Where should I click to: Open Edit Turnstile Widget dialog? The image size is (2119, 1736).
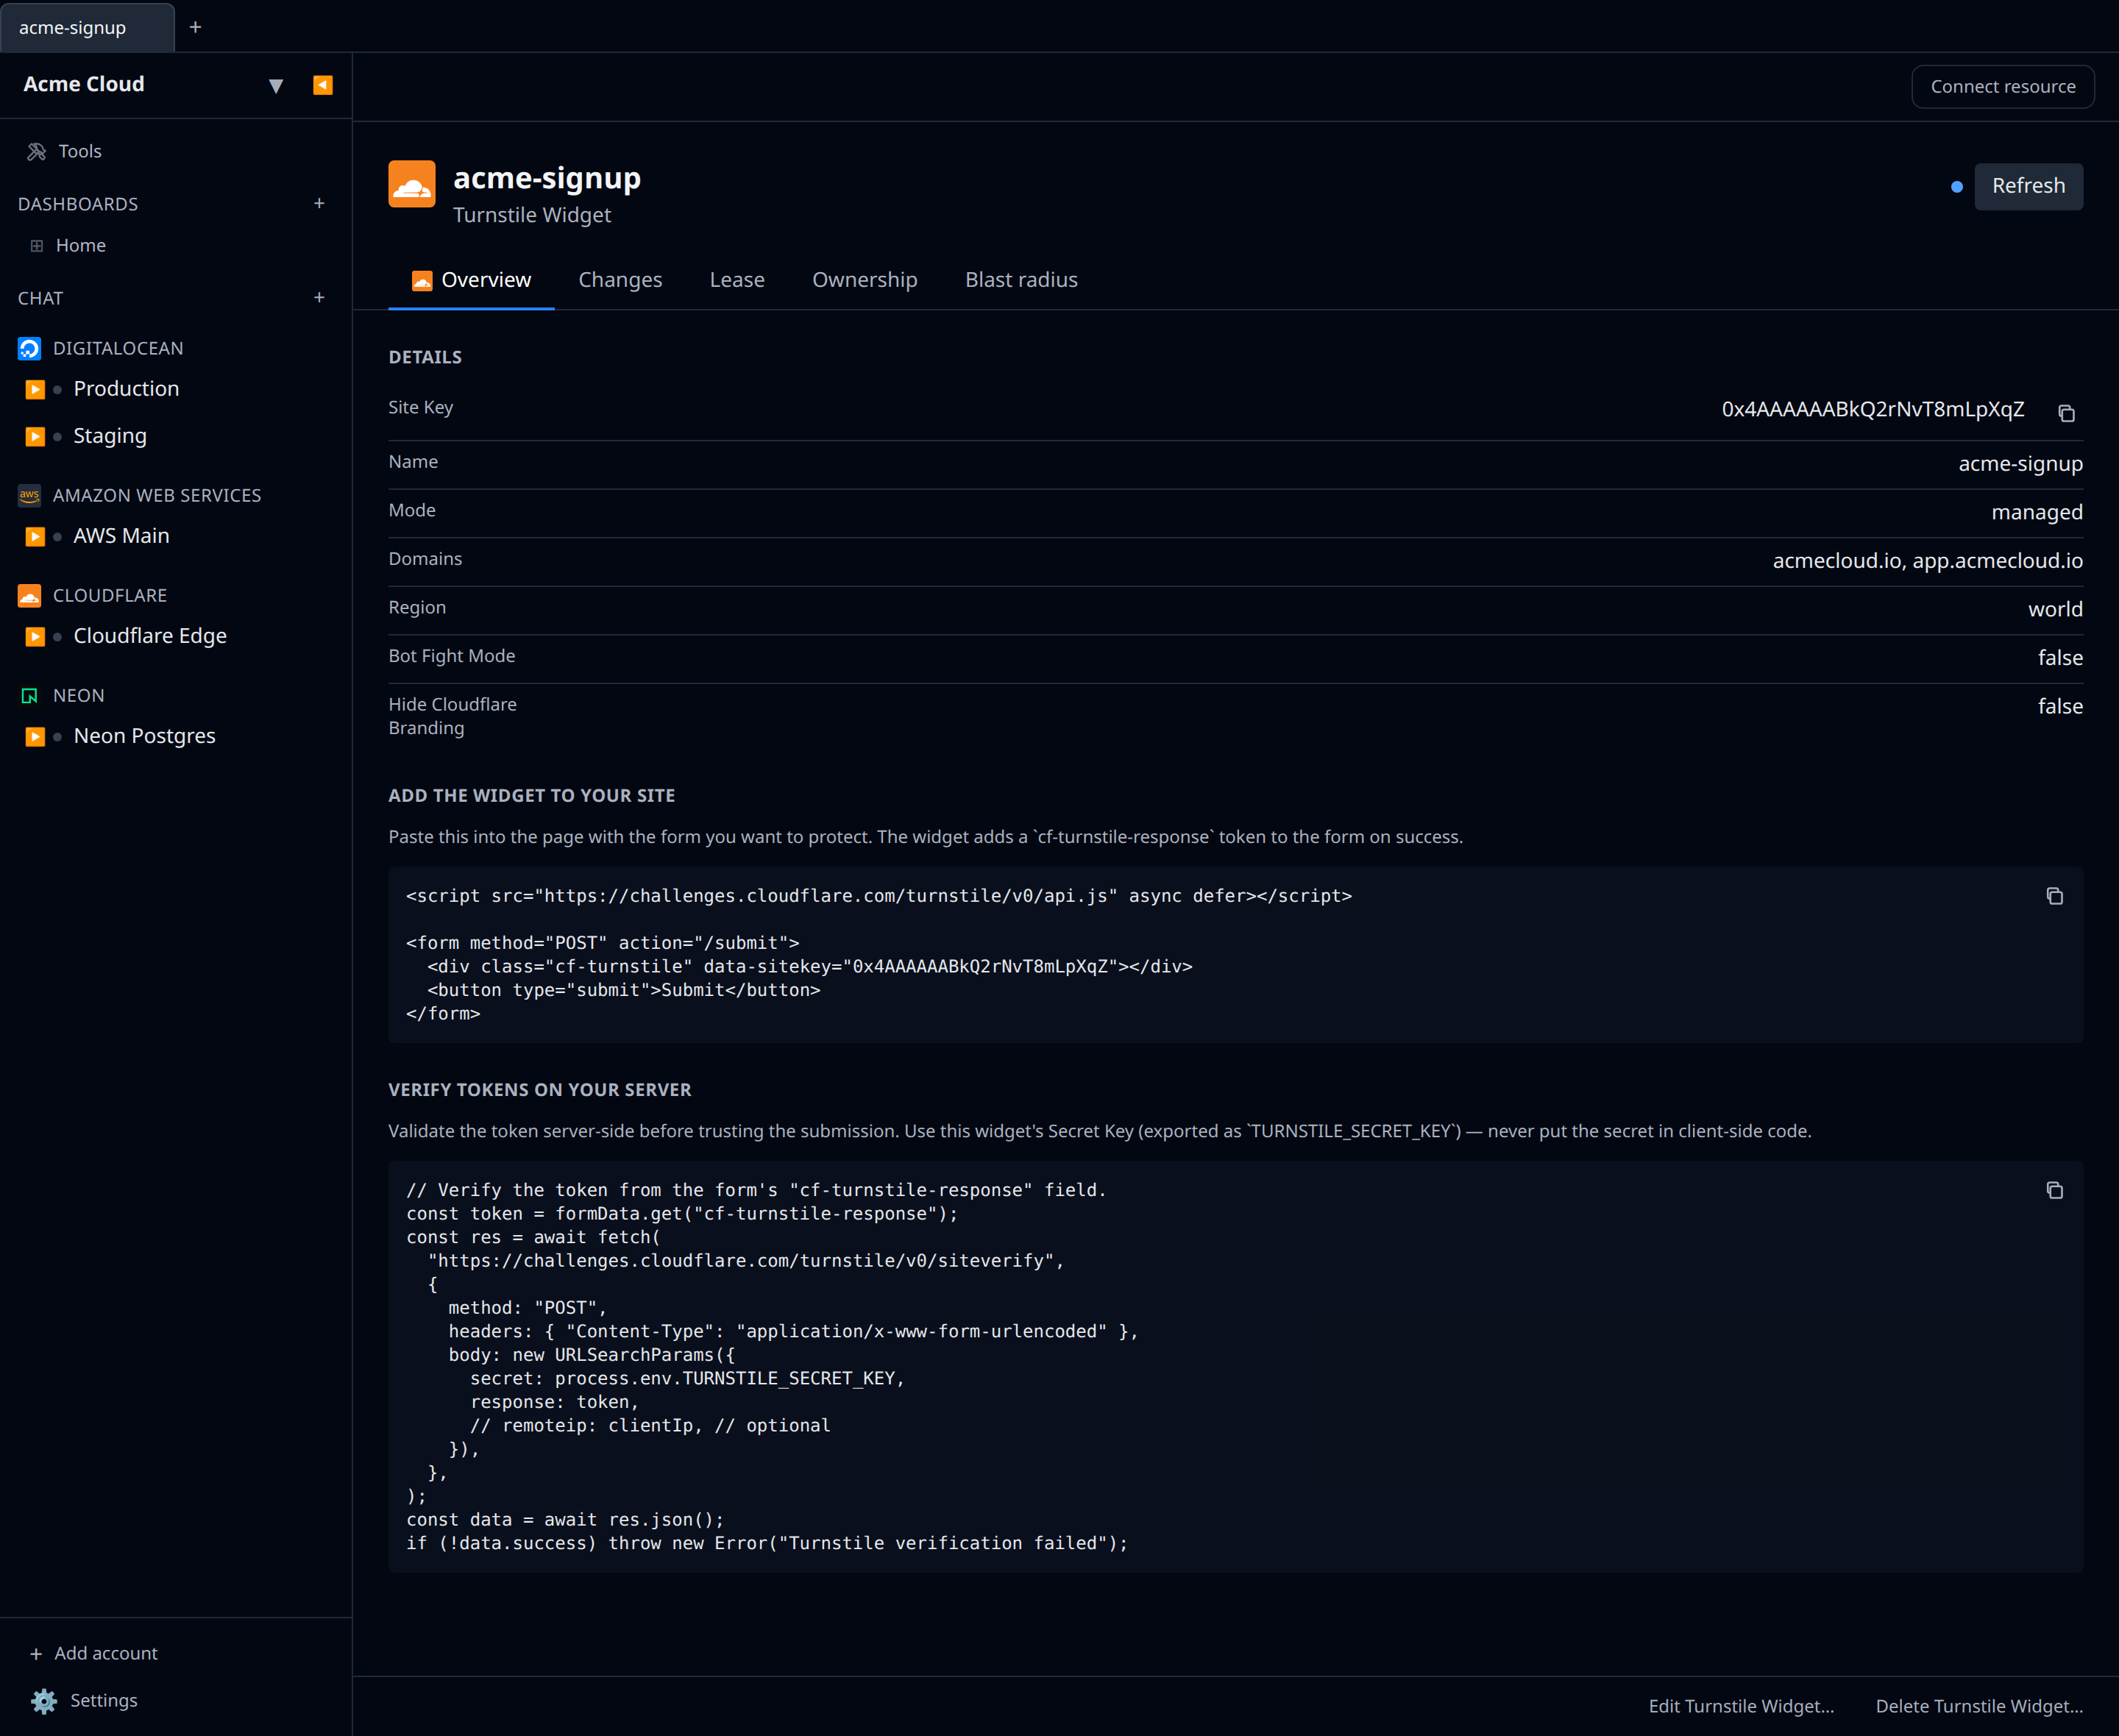coord(1741,1706)
